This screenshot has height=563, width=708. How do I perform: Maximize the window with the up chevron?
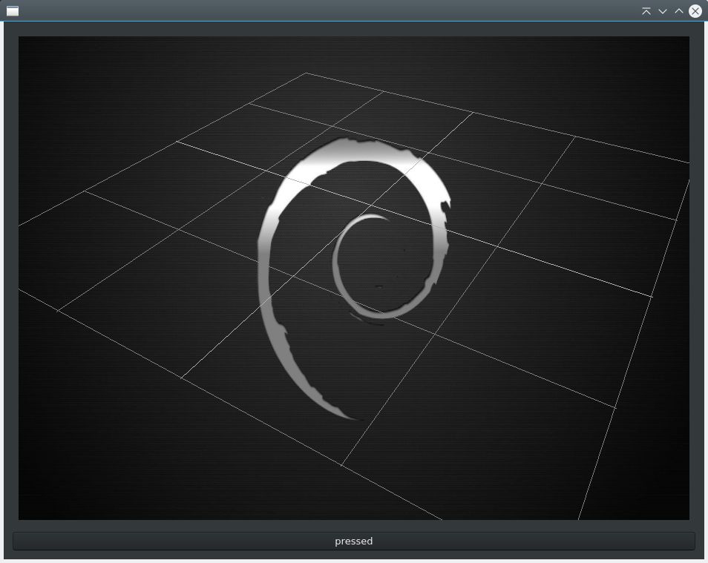[x=678, y=11]
